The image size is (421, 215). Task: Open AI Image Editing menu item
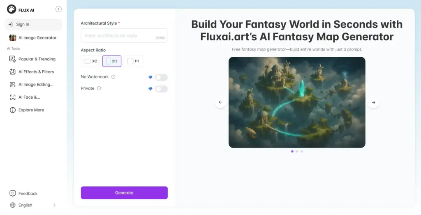tap(33, 85)
